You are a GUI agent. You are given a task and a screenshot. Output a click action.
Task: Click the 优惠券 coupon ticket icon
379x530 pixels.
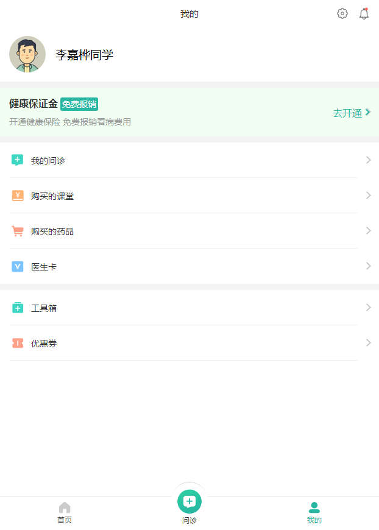tap(18, 343)
